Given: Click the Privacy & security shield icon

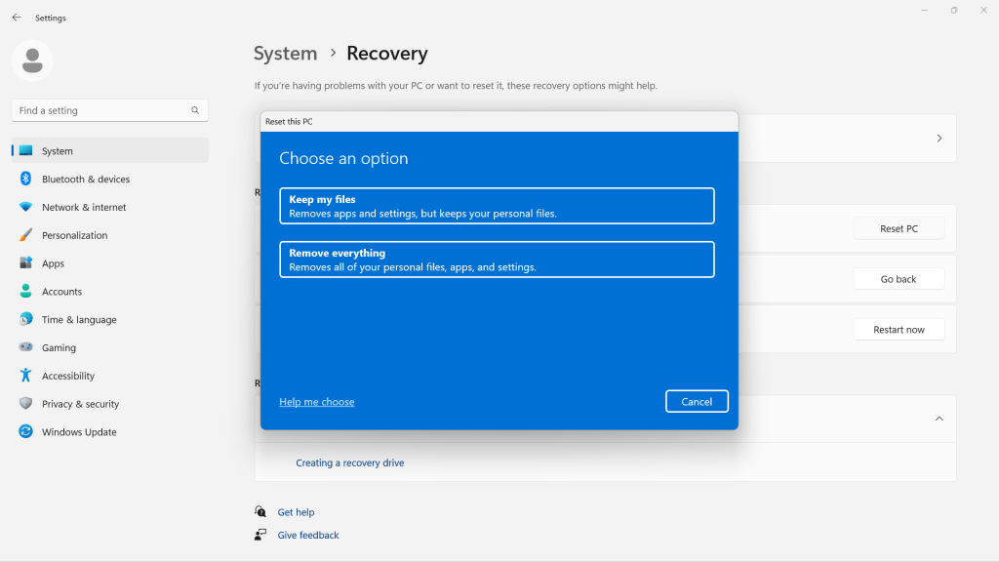Looking at the screenshot, I should click(x=25, y=403).
